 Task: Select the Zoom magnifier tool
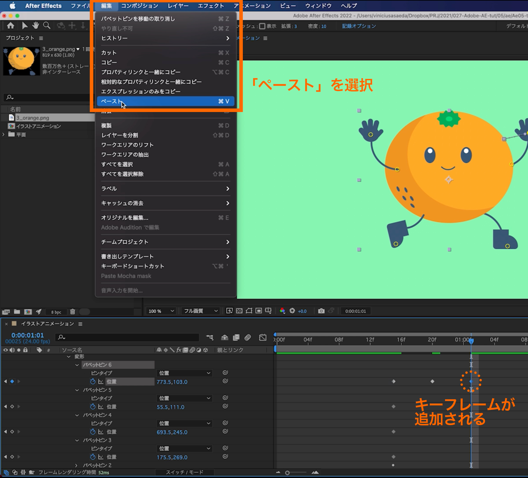click(47, 26)
